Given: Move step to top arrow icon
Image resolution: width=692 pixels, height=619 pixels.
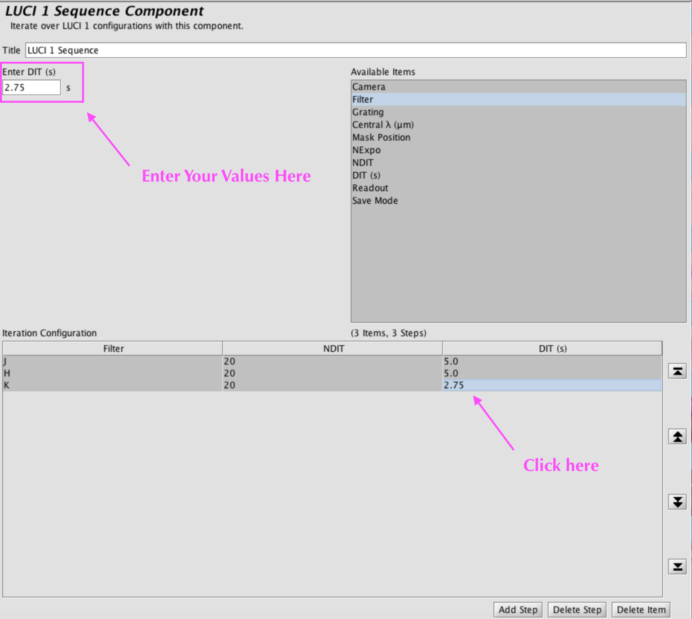Looking at the screenshot, I should [677, 371].
